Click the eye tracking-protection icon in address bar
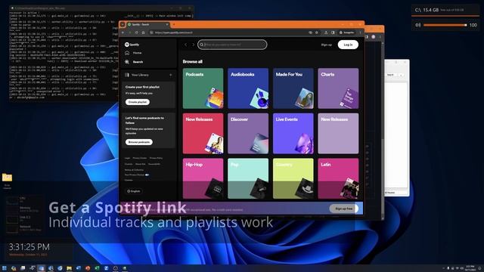This screenshot has width=484, height=272. 310,32
